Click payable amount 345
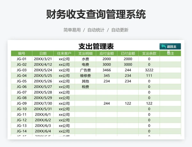The image size is (192, 147). pos(107,76)
